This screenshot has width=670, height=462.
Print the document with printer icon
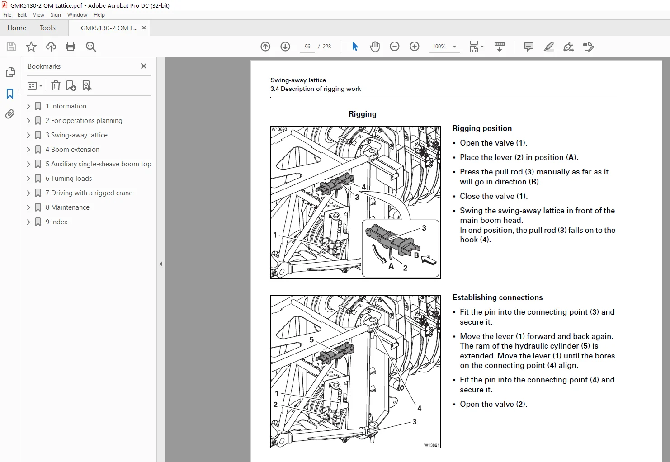(x=71, y=47)
